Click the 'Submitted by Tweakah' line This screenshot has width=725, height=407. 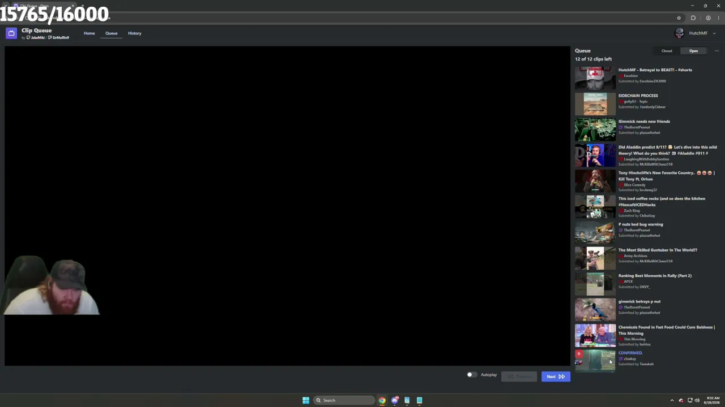636,364
